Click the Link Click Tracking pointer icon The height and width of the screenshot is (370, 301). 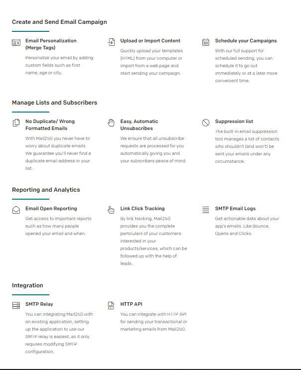click(x=111, y=210)
